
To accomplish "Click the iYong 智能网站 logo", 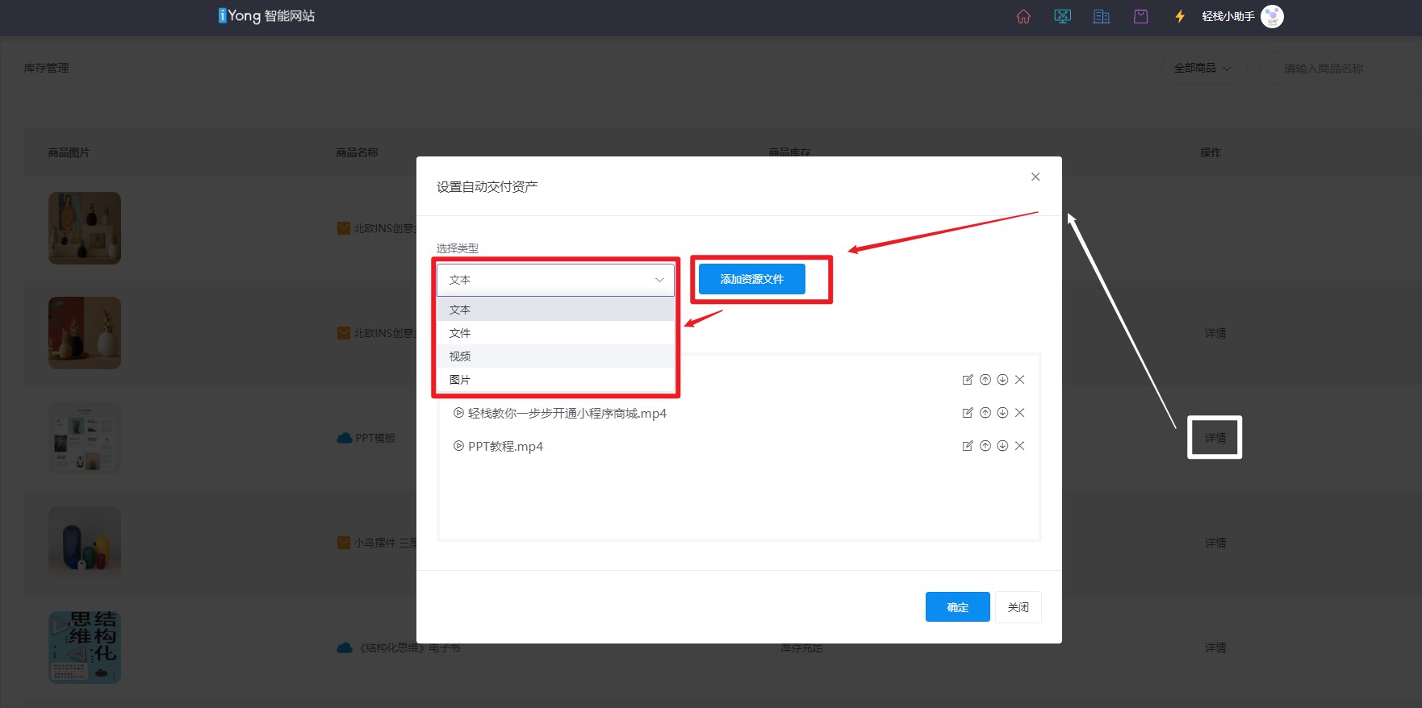I will (x=266, y=16).
